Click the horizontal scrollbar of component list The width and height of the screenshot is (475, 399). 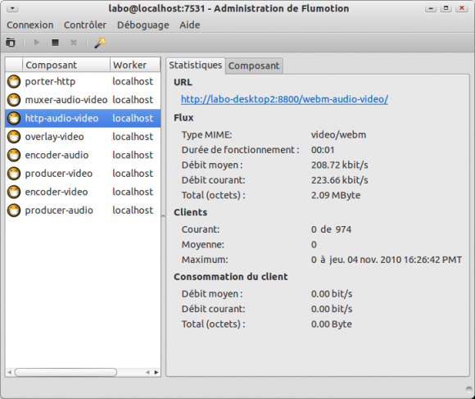pyautogui.click(x=66, y=372)
